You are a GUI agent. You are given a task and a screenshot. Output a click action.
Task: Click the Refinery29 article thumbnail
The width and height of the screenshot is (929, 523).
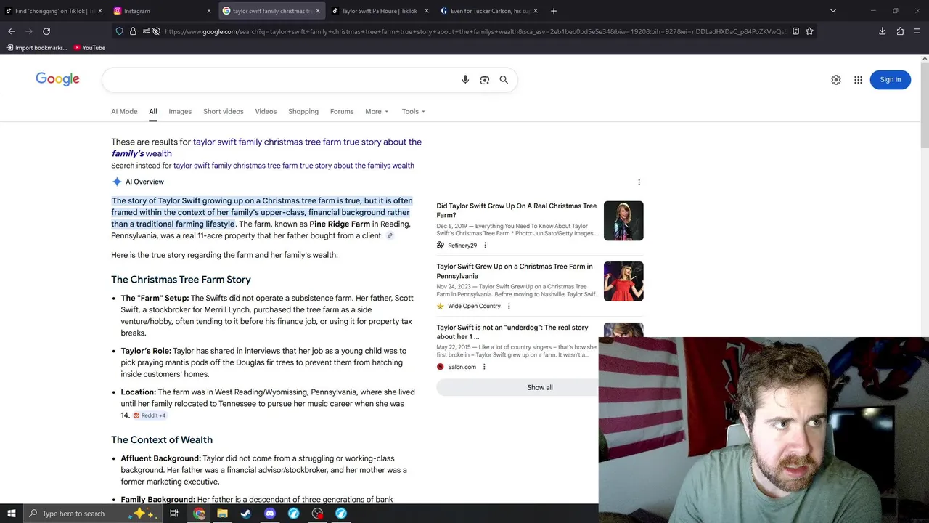tap(623, 221)
